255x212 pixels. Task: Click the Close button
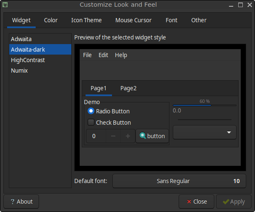tap(196, 202)
